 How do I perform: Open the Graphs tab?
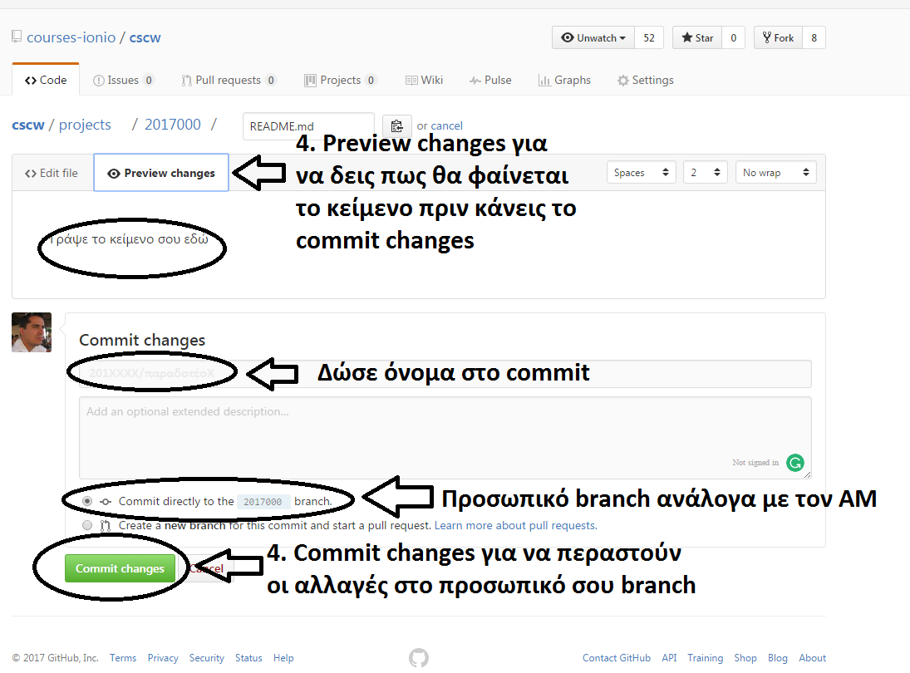[564, 80]
